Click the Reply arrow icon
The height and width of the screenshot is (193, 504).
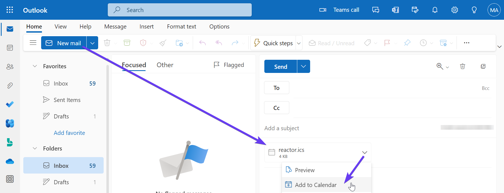pos(202,43)
